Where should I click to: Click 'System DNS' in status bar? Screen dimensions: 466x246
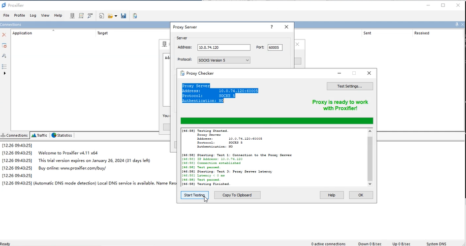[436, 244]
